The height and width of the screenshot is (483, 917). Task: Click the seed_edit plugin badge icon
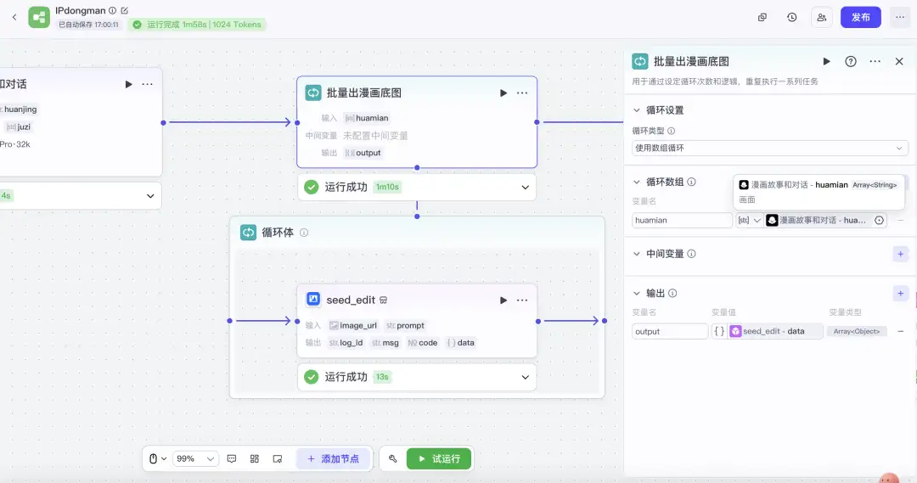click(x=383, y=300)
